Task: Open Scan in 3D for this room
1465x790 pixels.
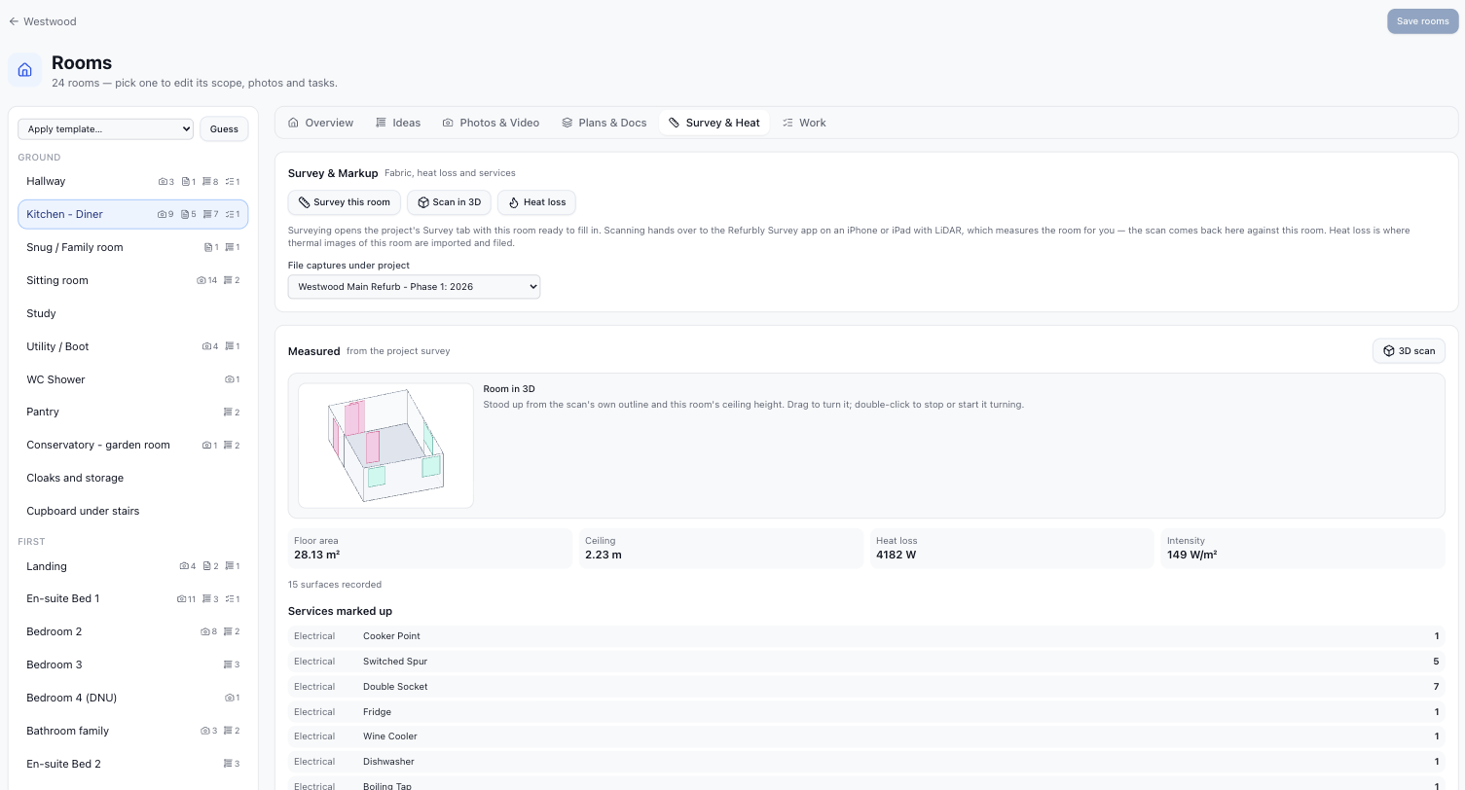Action: pyautogui.click(x=449, y=202)
